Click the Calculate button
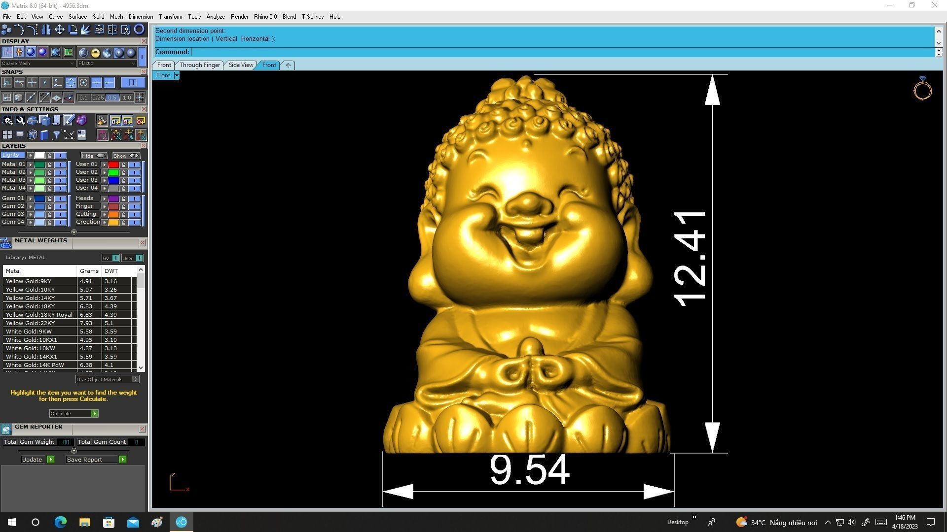Screen dimensions: 947x532 point(74,413)
